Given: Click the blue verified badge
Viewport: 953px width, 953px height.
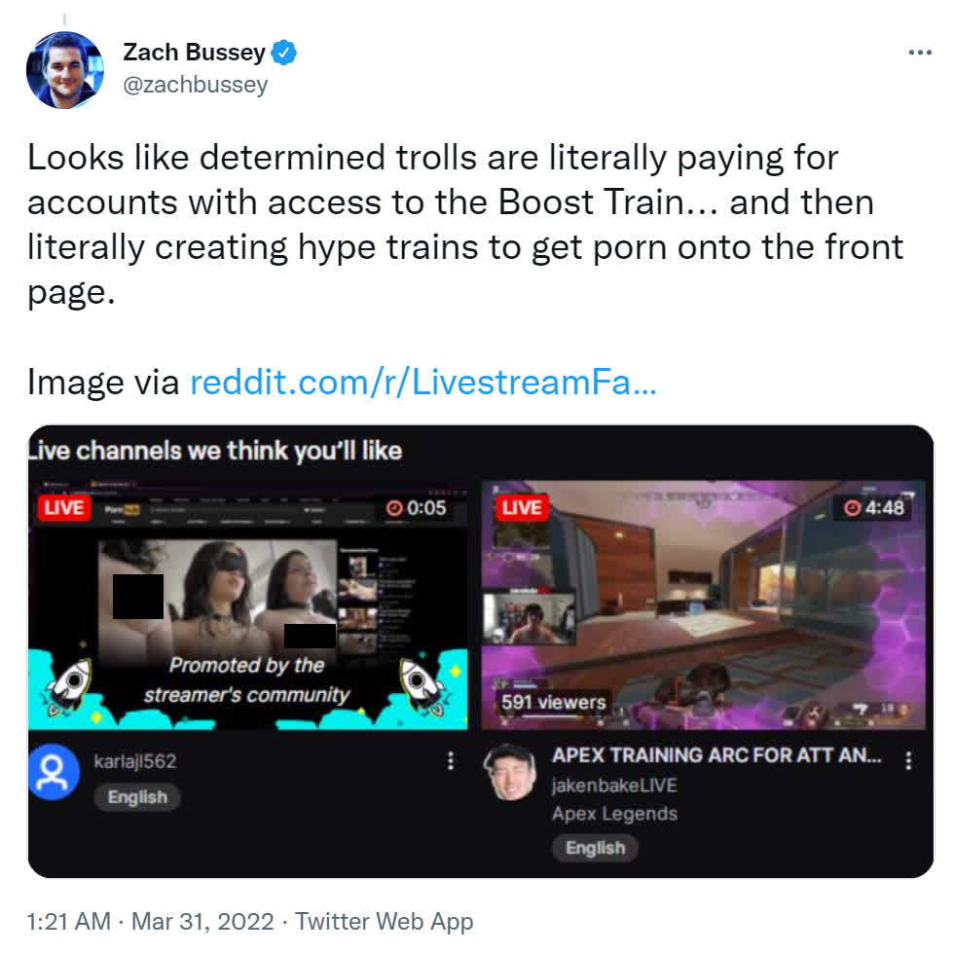Looking at the screenshot, I should click(283, 53).
